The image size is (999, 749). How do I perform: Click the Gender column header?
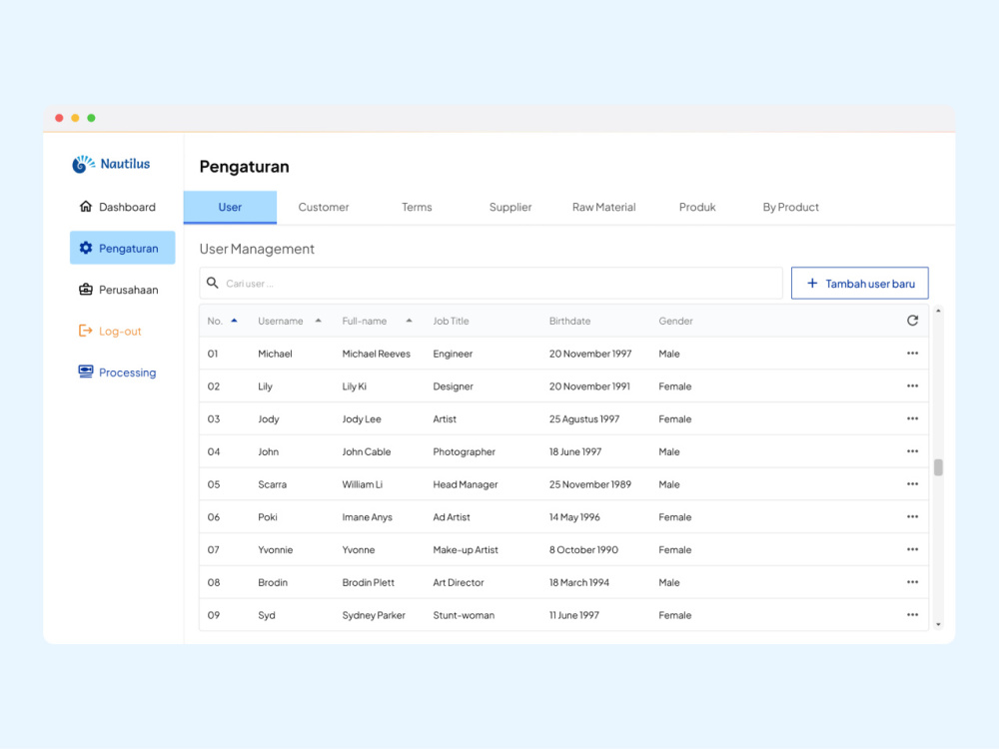[675, 321]
